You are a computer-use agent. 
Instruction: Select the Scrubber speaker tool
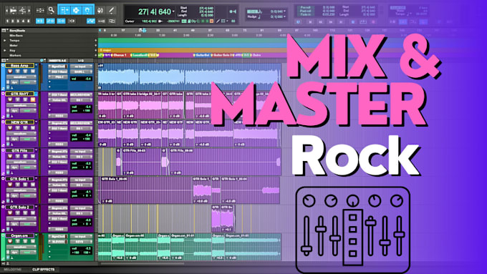101,11
